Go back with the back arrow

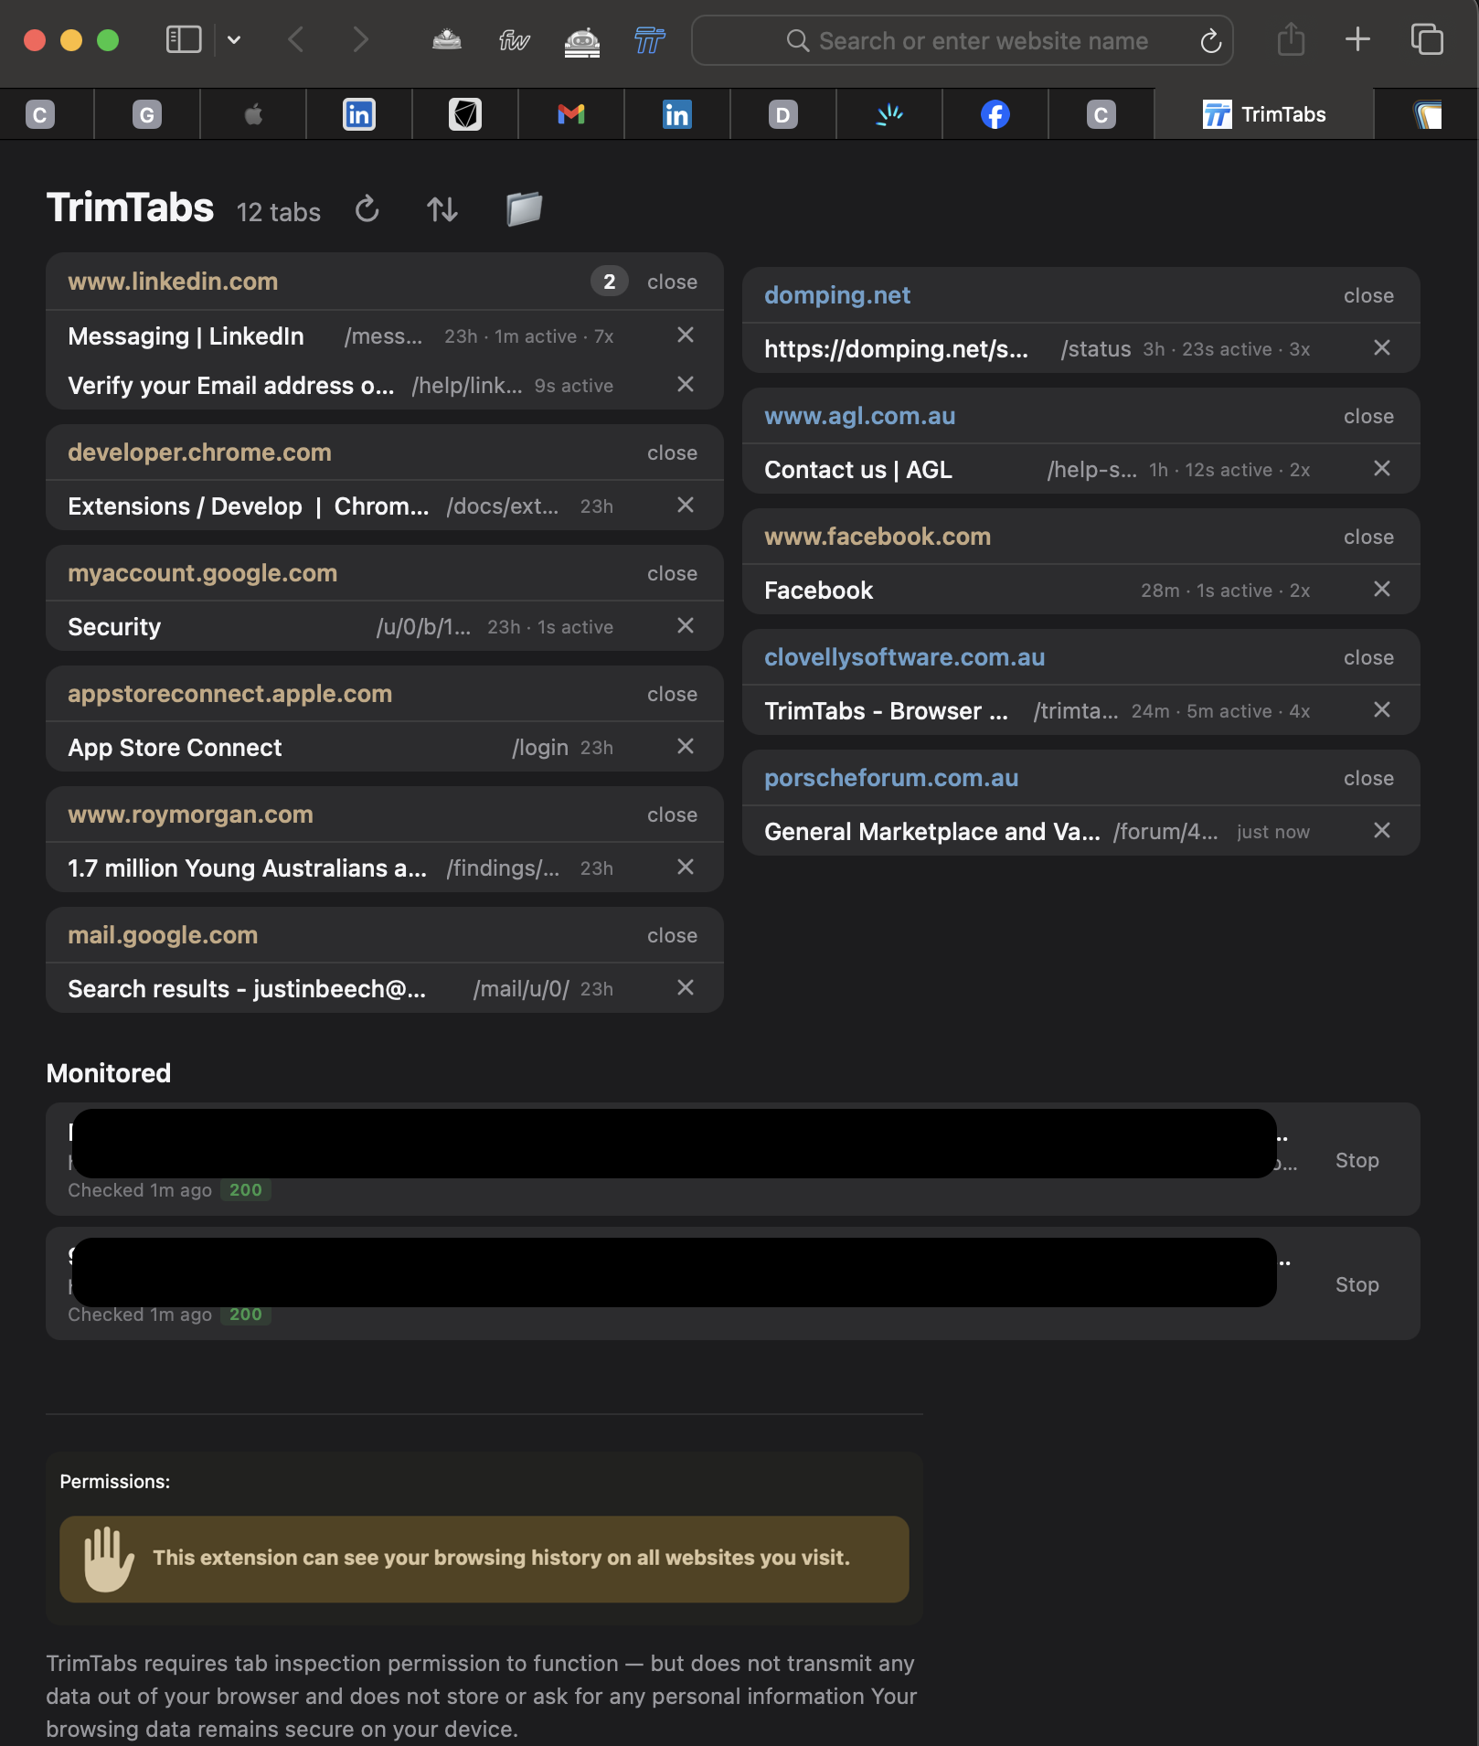tap(295, 40)
